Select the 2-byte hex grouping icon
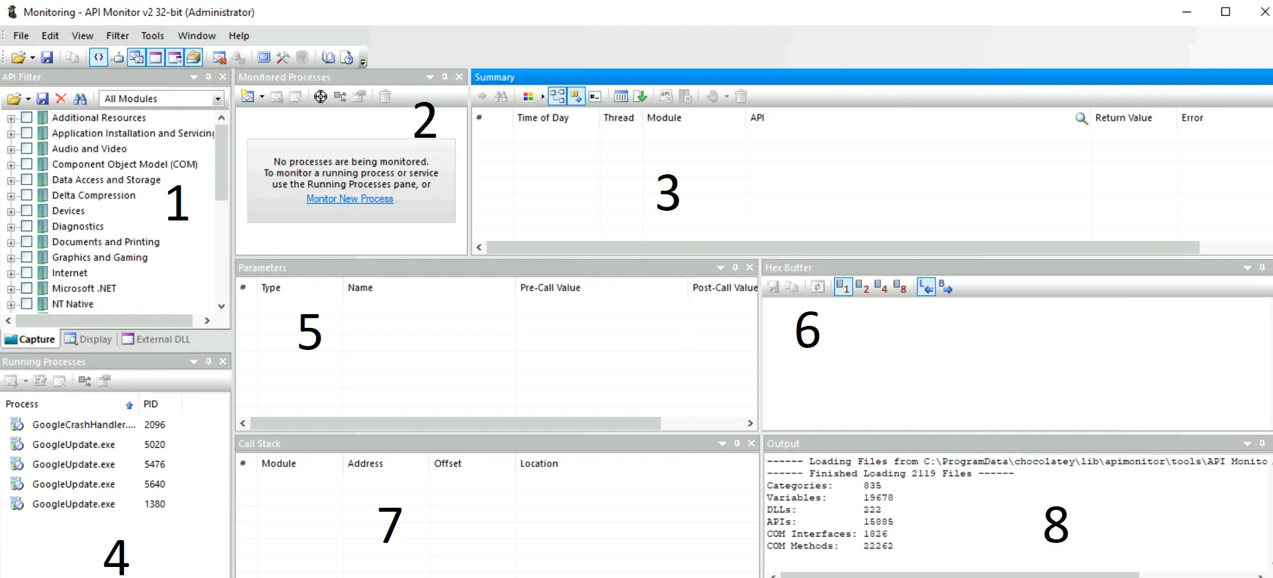The height and width of the screenshot is (578, 1273). [x=862, y=287]
